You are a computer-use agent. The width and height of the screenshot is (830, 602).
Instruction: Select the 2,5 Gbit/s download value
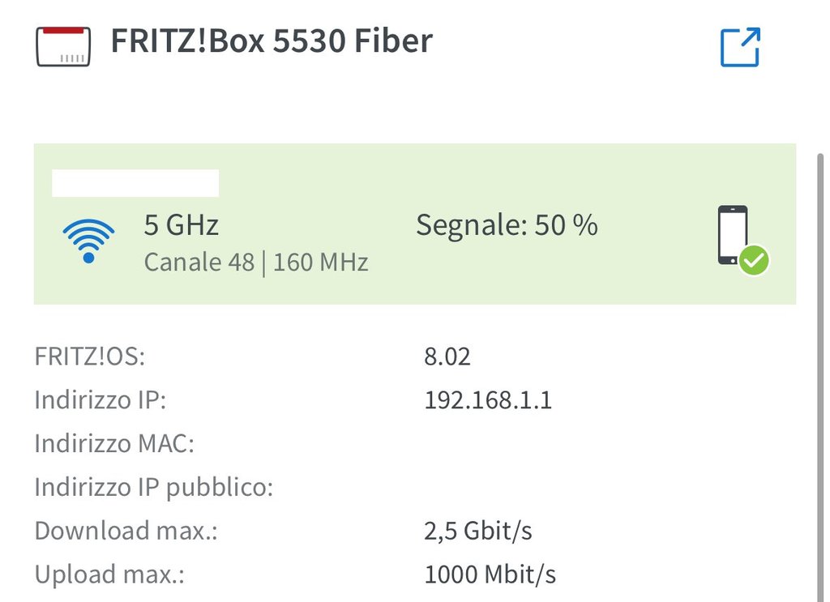click(x=478, y=532)
